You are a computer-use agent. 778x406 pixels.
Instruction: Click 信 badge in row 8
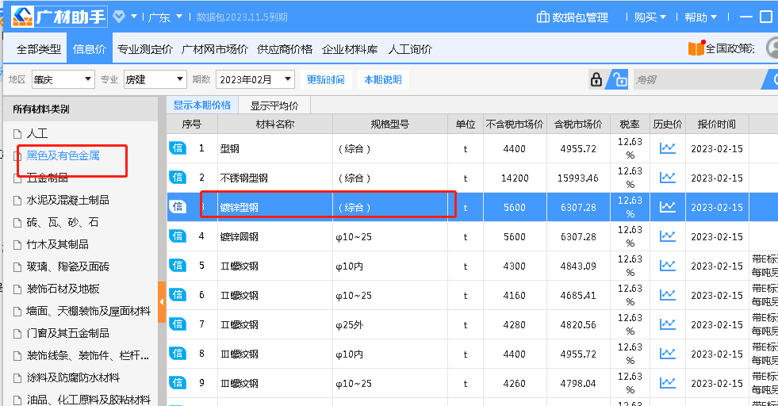point(178,354)
